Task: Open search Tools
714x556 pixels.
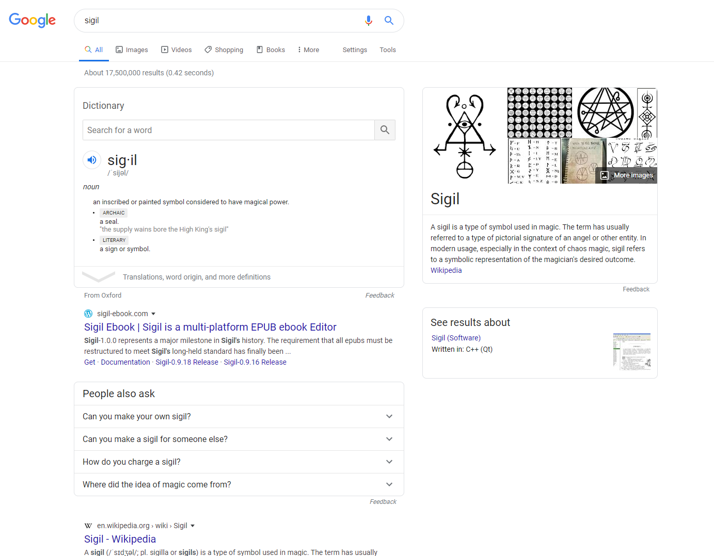Action: [388, 50]
